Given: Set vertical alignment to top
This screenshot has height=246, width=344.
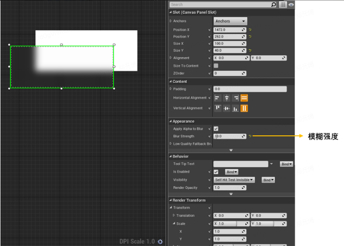Looking at the screenshot, I should [x=217, y=108].
